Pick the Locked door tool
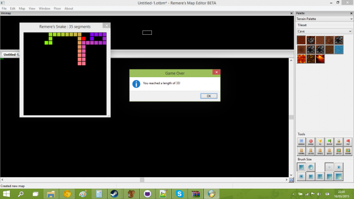This screenshot has width=354, height=199. (310, 151)
